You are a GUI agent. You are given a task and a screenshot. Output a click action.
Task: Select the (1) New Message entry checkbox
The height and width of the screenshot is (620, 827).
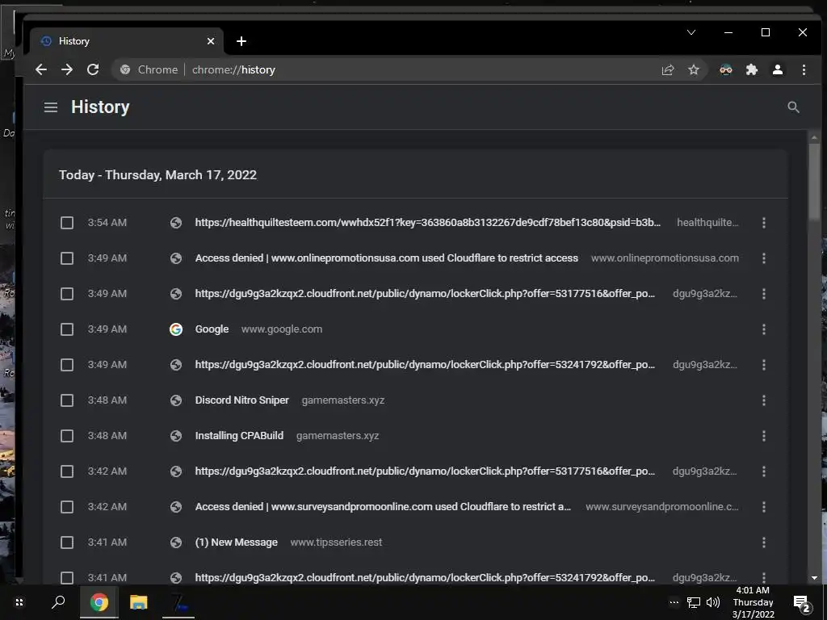pos(67,542)
